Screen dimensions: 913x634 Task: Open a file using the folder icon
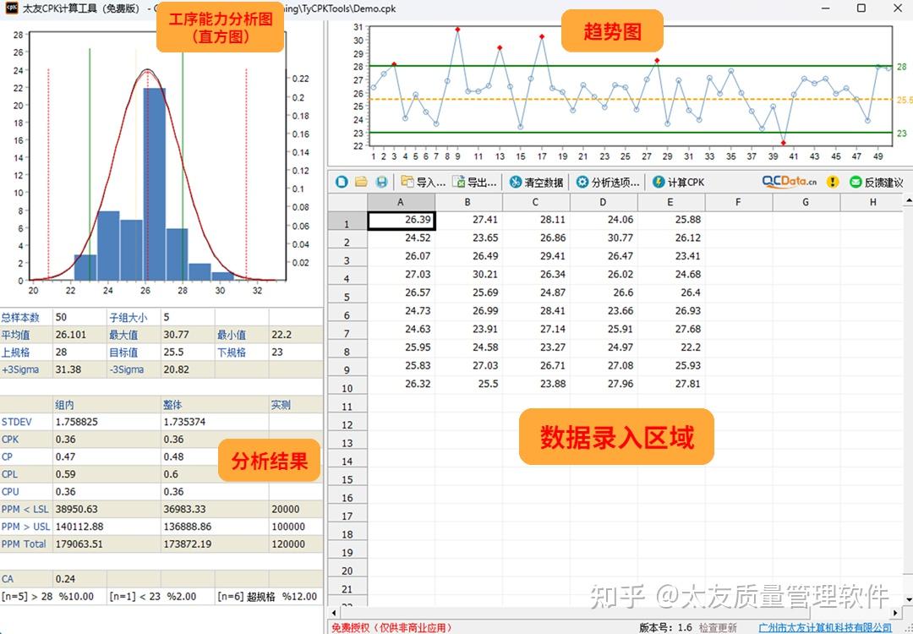pos(361,182)
